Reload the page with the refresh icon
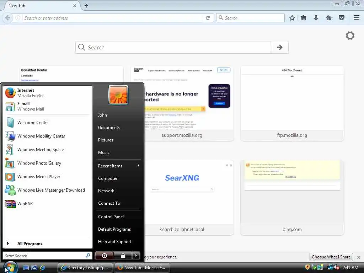Screen dimensions: 364x273 pos(208,18)
